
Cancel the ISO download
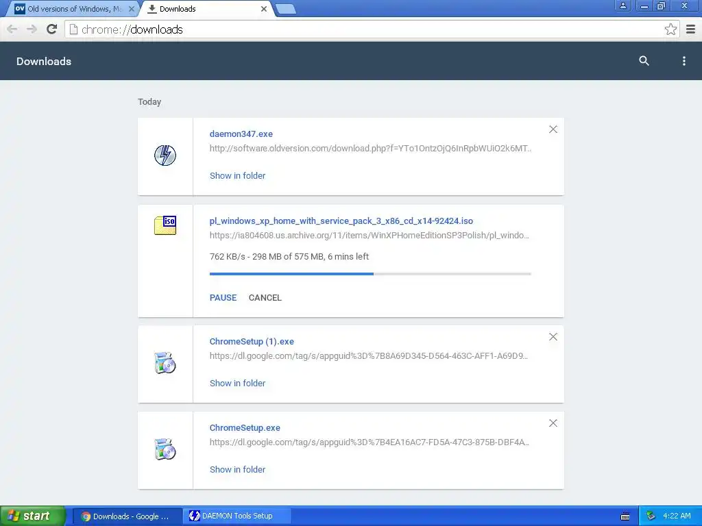coord(265,298)
